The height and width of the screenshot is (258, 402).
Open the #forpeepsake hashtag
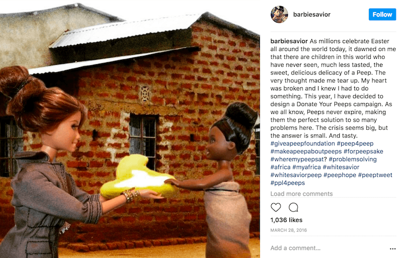click(363, 152)
